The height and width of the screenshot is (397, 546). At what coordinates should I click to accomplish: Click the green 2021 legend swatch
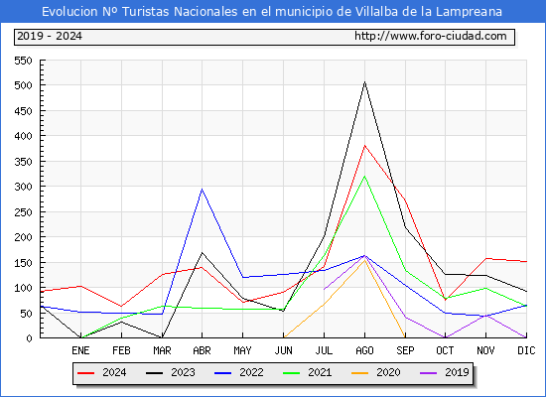pyautogui.click(x=292, y=373)
